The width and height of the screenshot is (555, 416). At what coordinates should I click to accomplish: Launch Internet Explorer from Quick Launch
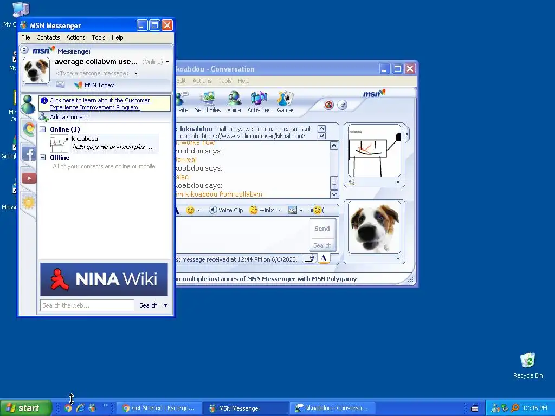(x=80, y=408)
